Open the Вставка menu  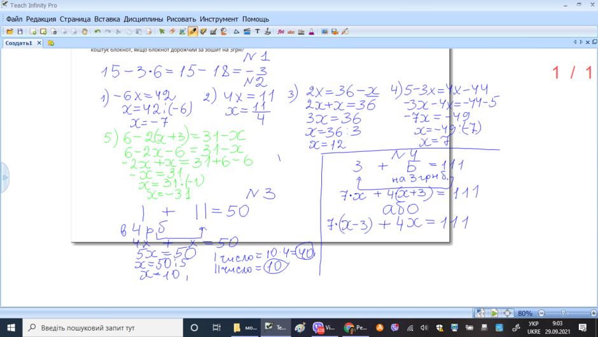[x=107, y=19]
